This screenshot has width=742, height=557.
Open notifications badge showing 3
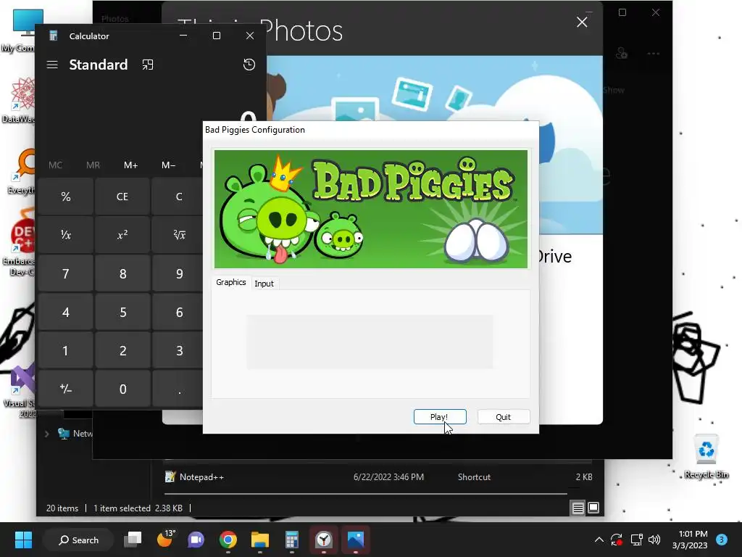[x=722, y=540]
